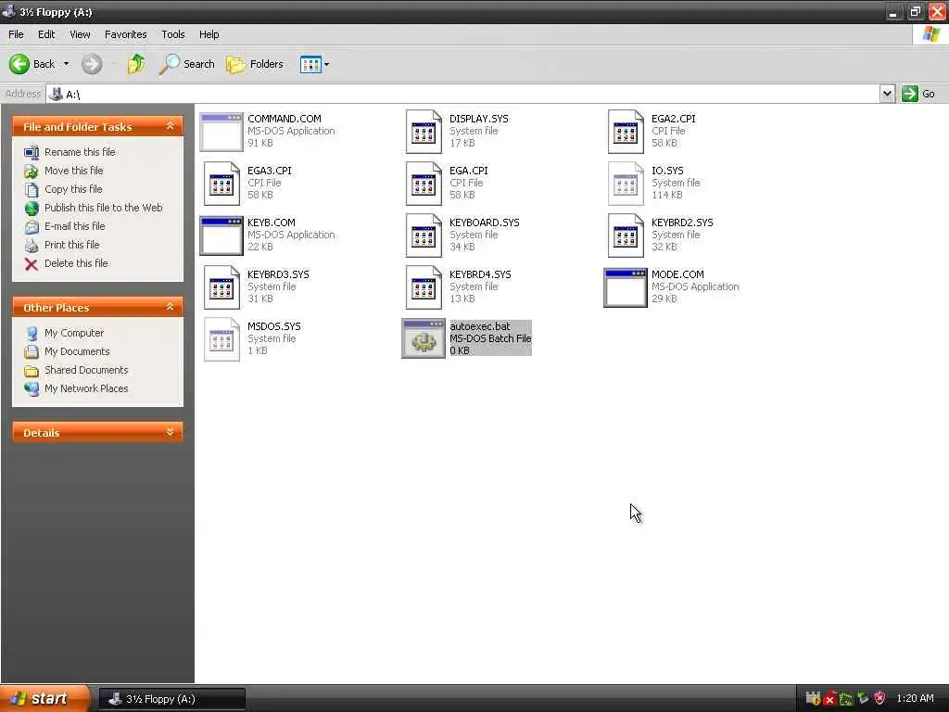Click the Forward arrow button
949x712 pixels.
click(92, 64)
